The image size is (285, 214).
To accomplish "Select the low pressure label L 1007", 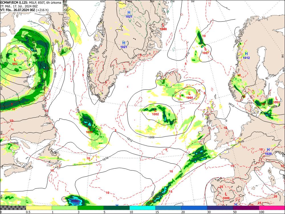I will click(205, 51).
